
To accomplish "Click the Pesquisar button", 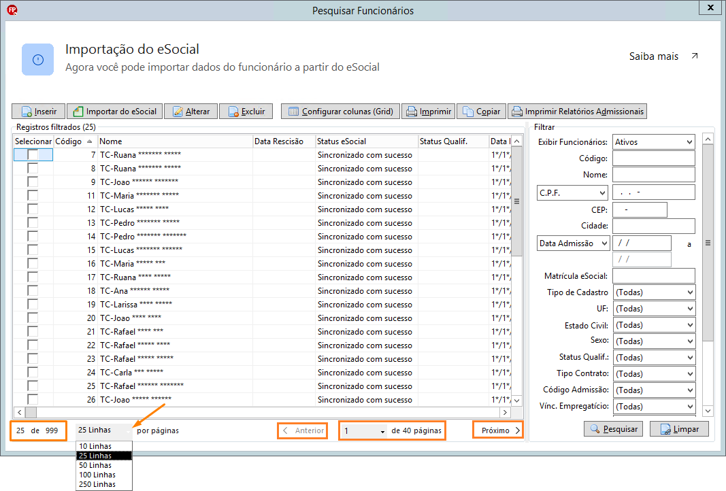I will pos(614,429).
